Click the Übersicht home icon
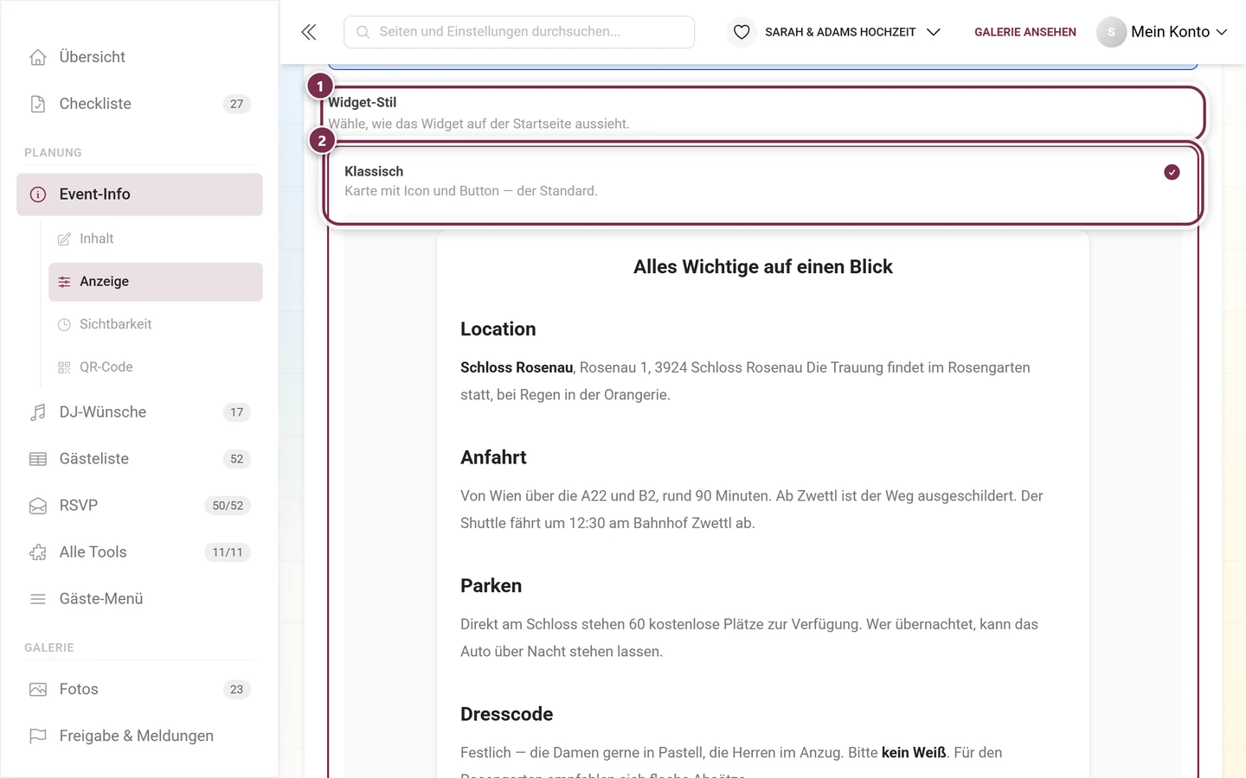The height and width of the screenshot is (778, 1246). coord(38,57)
